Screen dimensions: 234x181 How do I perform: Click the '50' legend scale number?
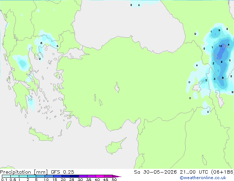[x=114, y=180]
